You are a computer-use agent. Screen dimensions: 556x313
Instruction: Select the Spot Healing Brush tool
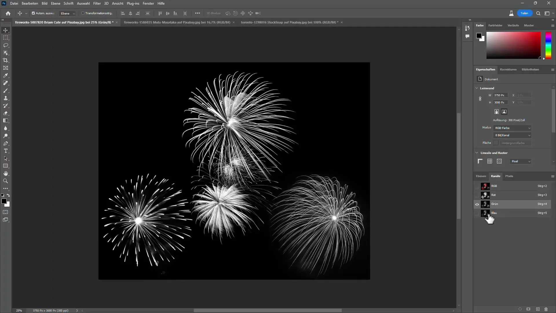click(x=6, y=83)
